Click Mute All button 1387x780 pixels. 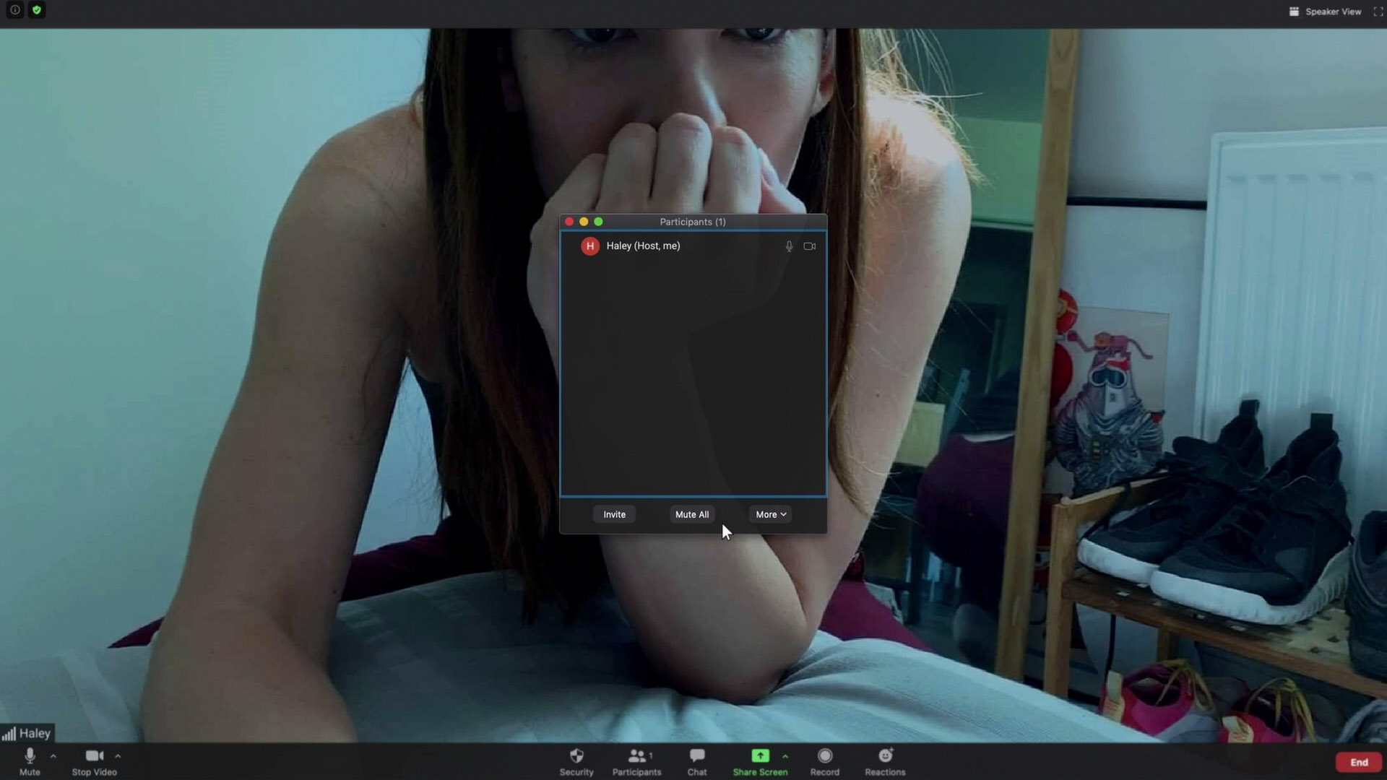[x=692, y=514]
